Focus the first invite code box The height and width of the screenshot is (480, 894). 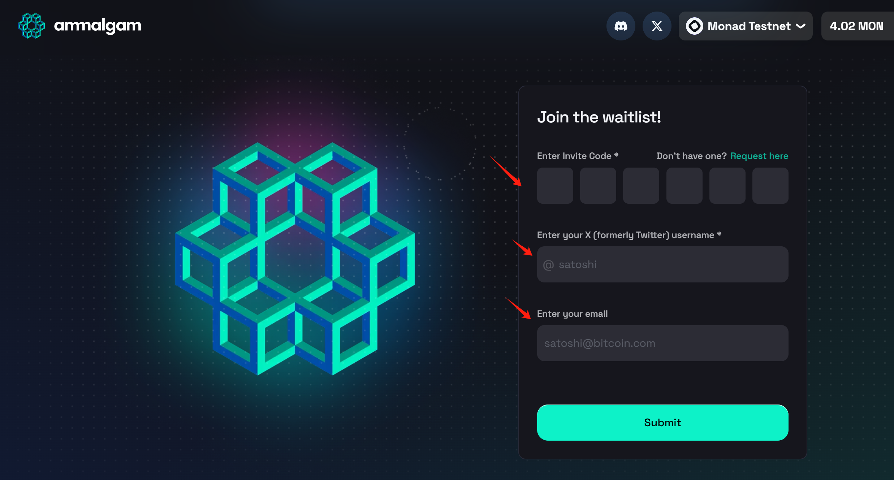(555, 186)
